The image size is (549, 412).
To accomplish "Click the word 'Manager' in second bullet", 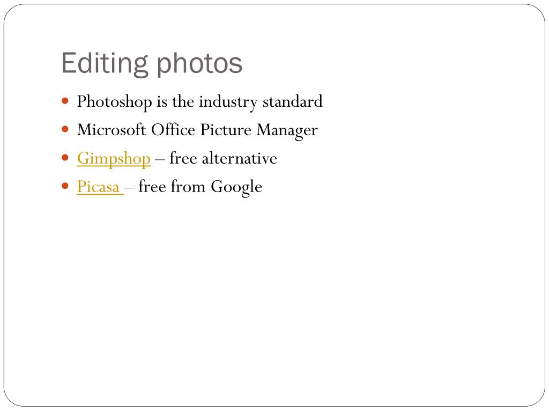I will [x=287, y=131].
